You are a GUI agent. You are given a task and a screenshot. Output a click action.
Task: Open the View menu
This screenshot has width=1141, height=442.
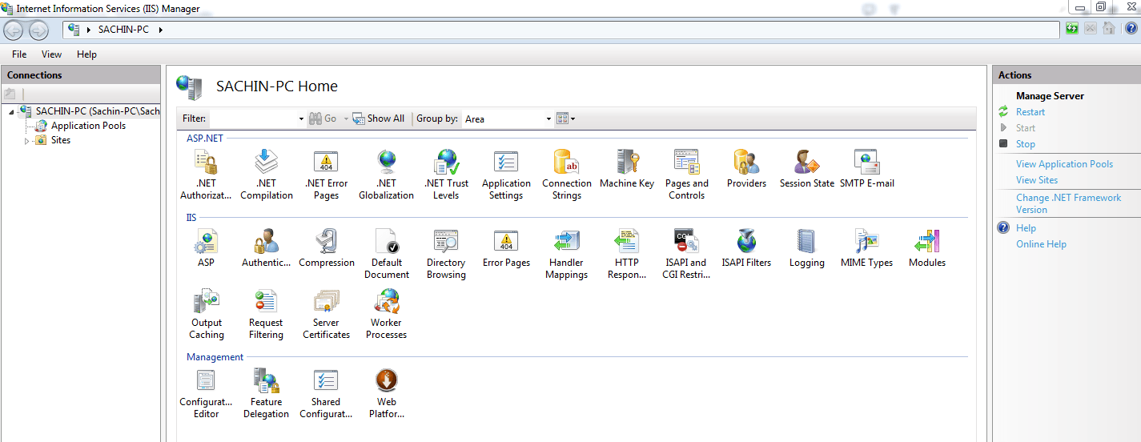pos(51,54)
